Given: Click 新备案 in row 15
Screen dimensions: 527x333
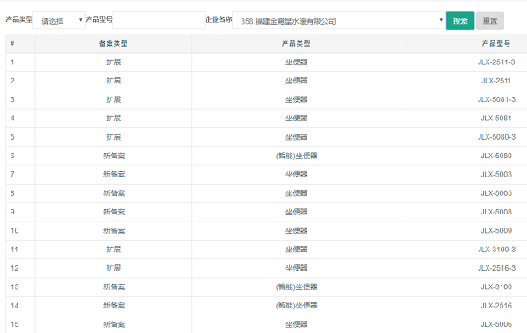Looking at the screenshot, I should (x=113, y=324).
